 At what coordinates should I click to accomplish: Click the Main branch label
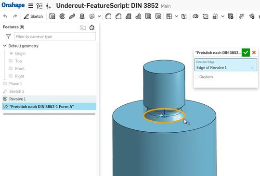coord(166,6)
